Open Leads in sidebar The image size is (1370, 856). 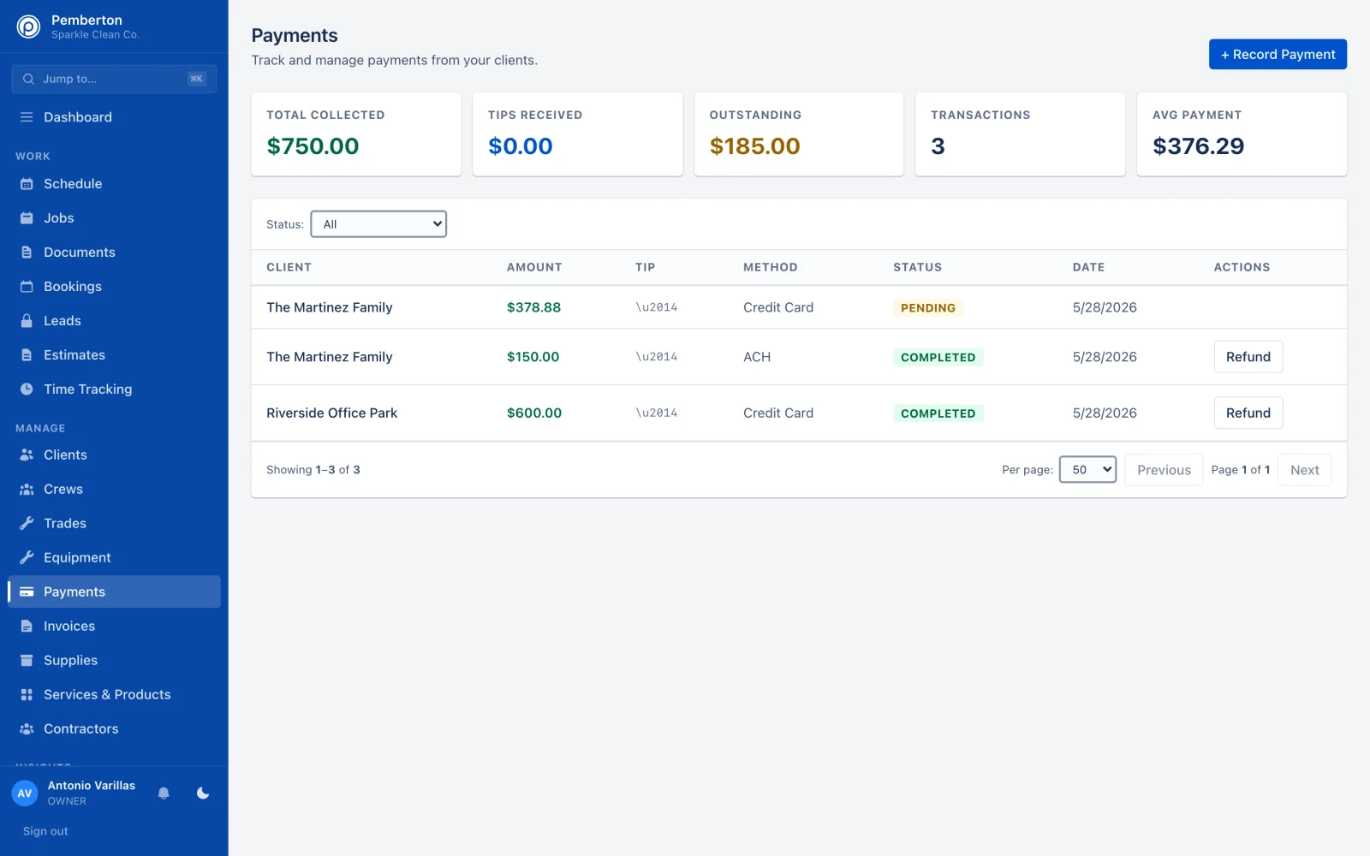pyautogui.click(x=114, y=321)
